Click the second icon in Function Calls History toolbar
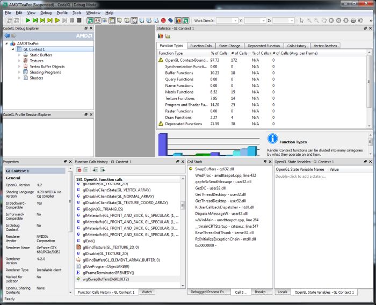The width and height of the screenshot is (376, 305). pyautogui.click(x=86, y=170)
